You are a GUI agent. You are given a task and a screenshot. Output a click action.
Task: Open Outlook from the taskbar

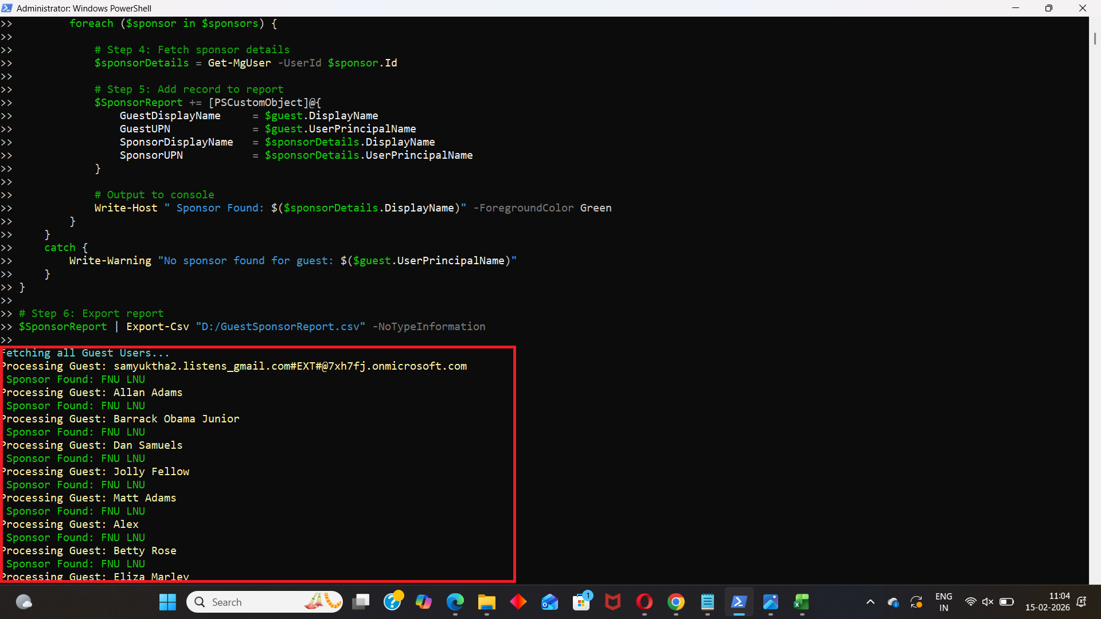pyautogui.click(x=550, y=602)
